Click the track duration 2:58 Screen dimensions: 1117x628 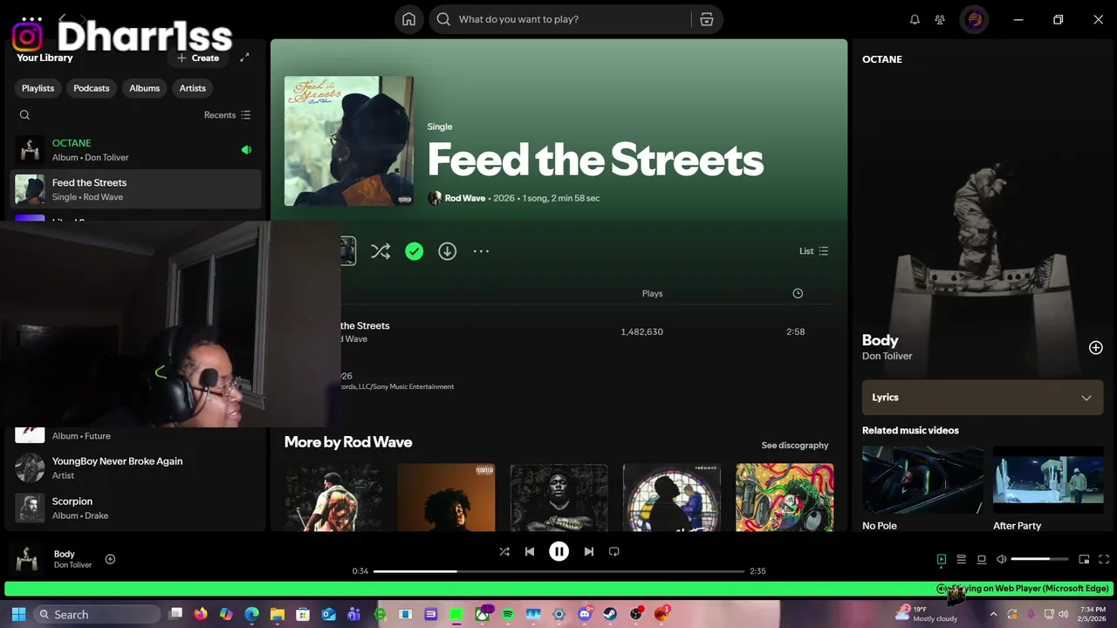(x=795, y=331)
